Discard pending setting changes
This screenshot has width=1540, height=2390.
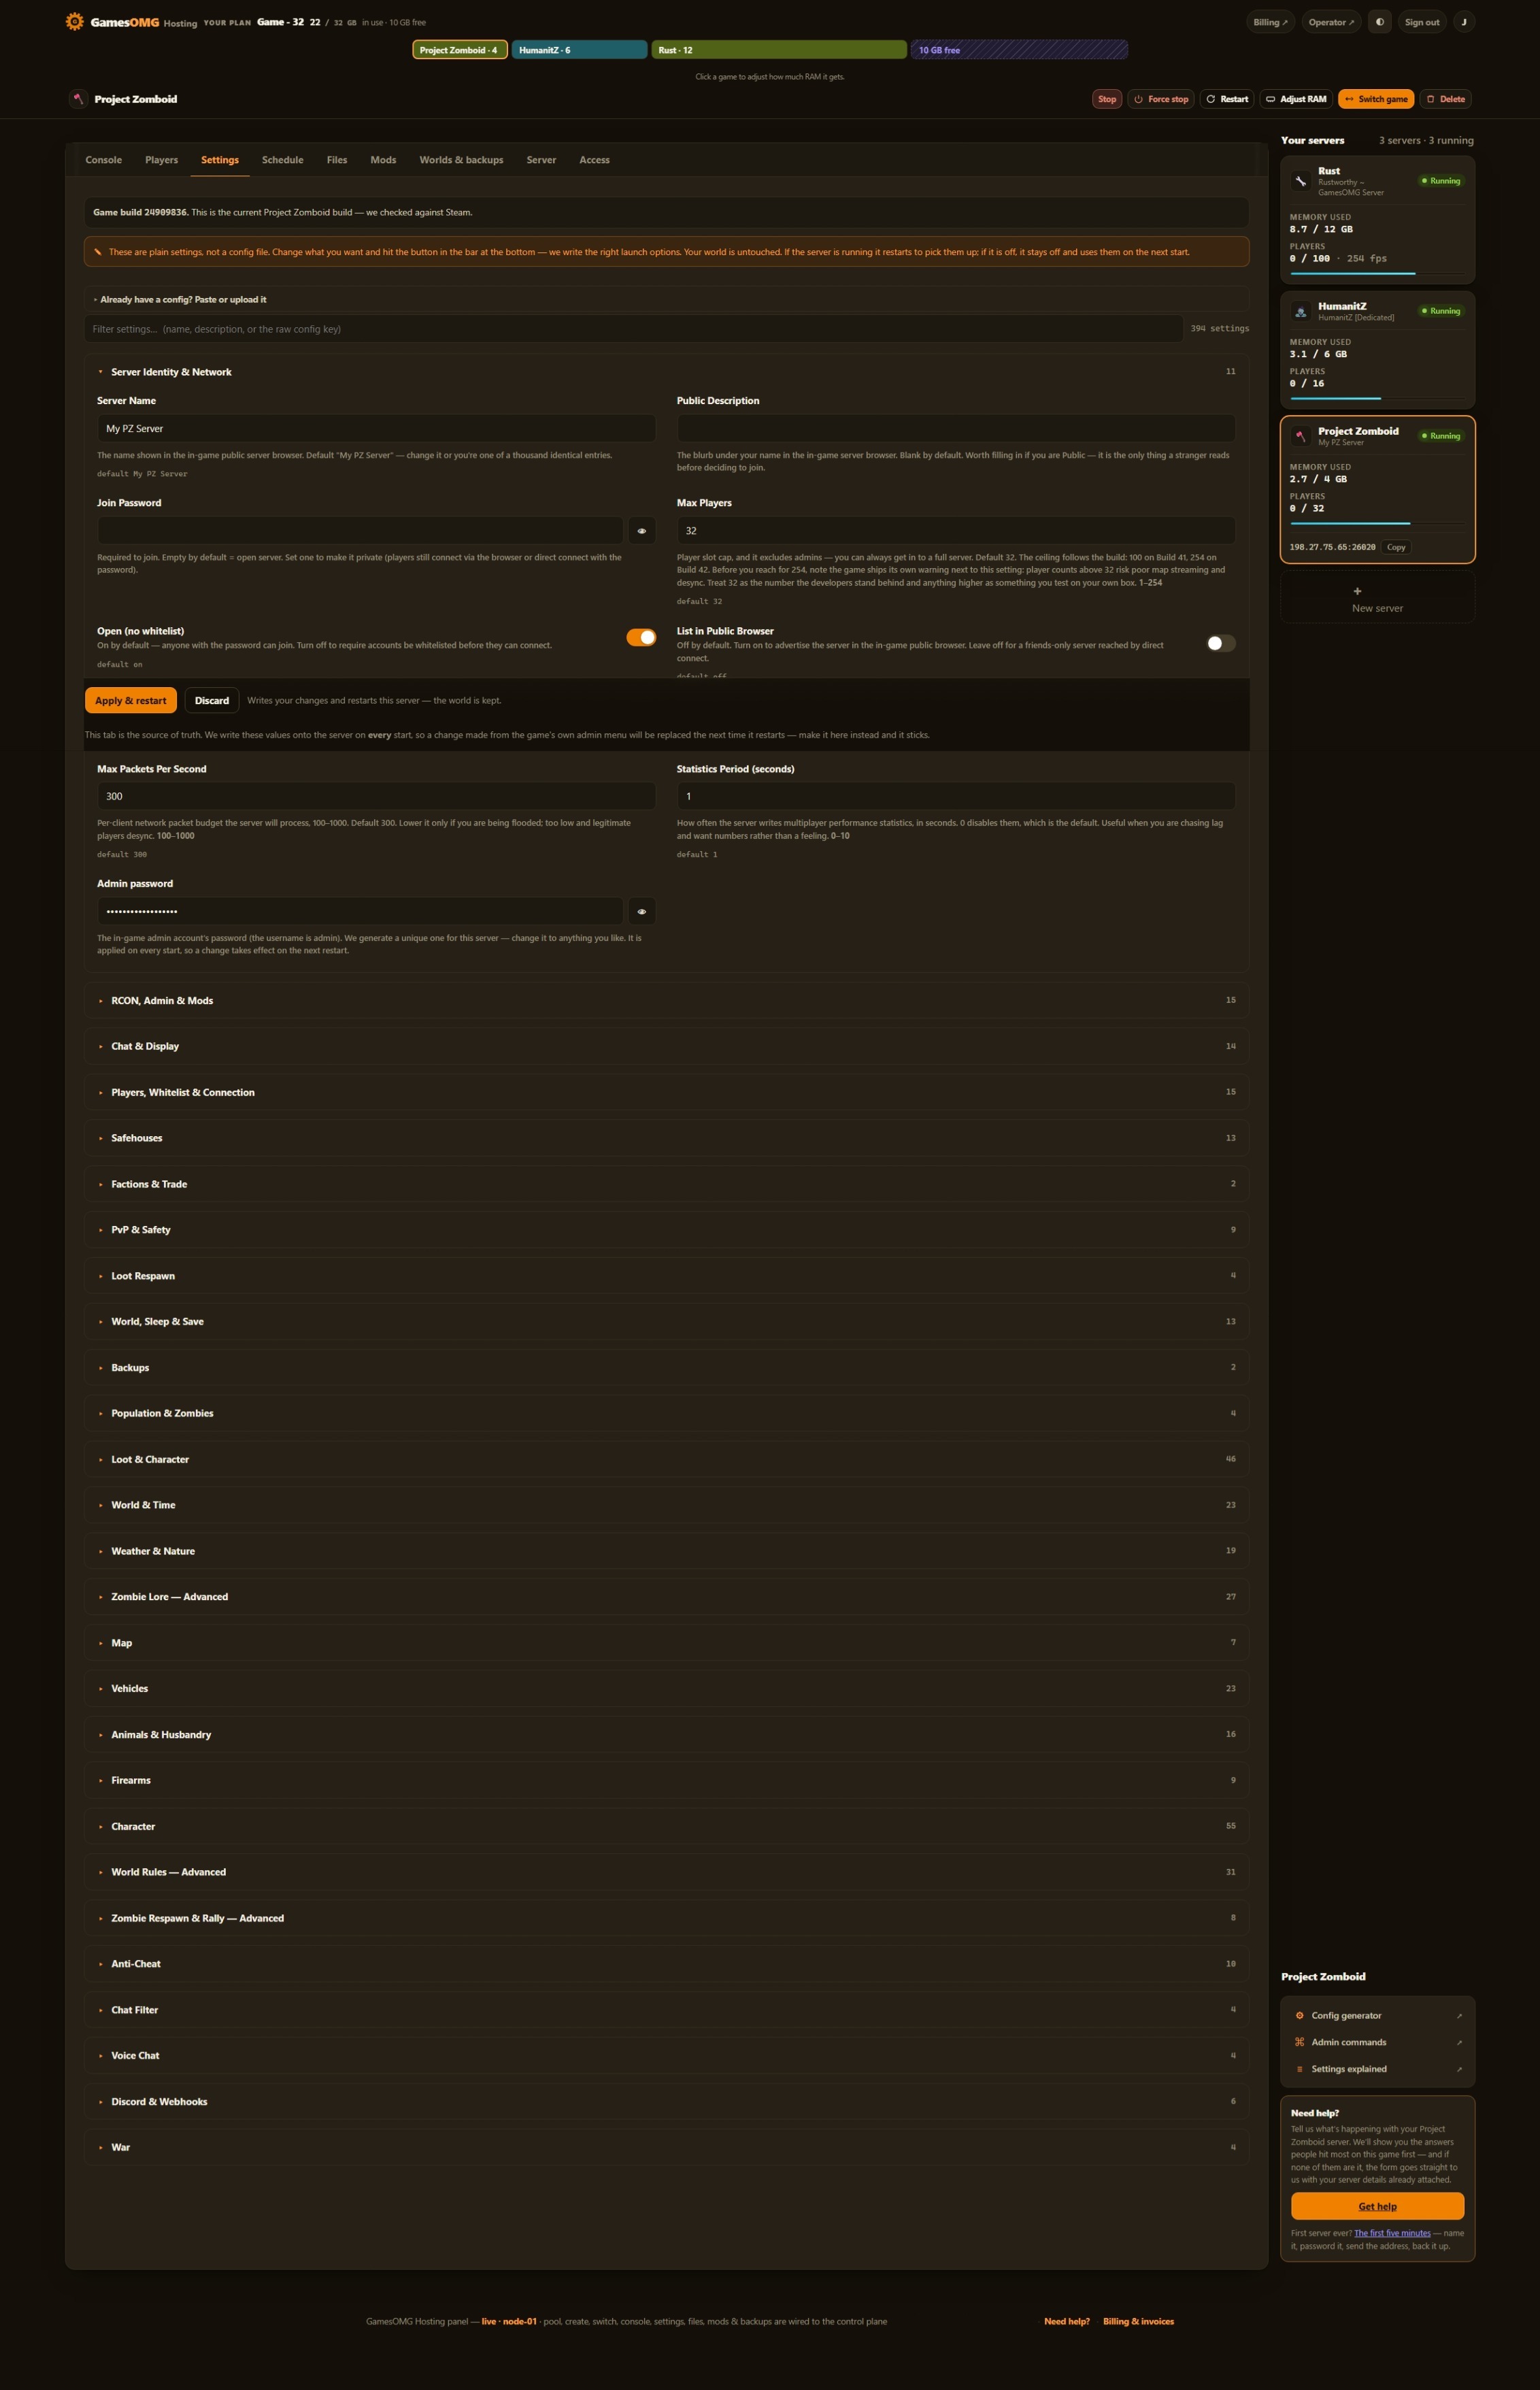click(x=212, y=700)
